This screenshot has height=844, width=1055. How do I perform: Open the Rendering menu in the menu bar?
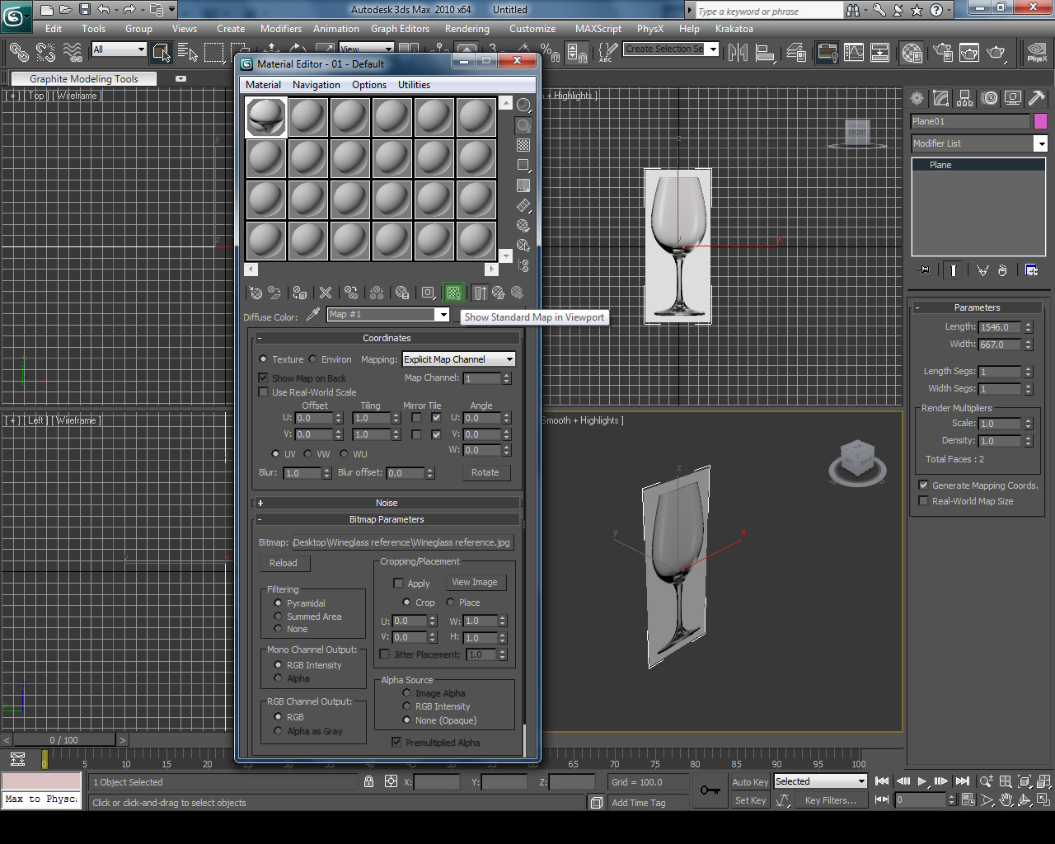pos(467,28)
